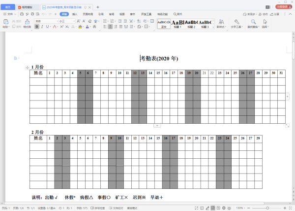
Task: Switch to the 页面布局 ribbon tab
Action: [88, 14]
